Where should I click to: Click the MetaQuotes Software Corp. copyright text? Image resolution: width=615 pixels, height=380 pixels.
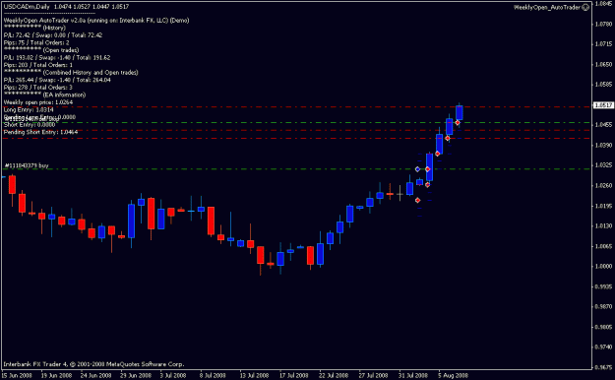[x=93, y=364]
